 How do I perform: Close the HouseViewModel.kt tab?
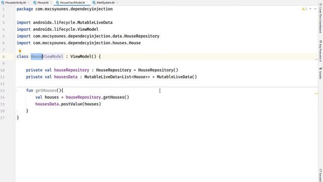click(87, 3)
